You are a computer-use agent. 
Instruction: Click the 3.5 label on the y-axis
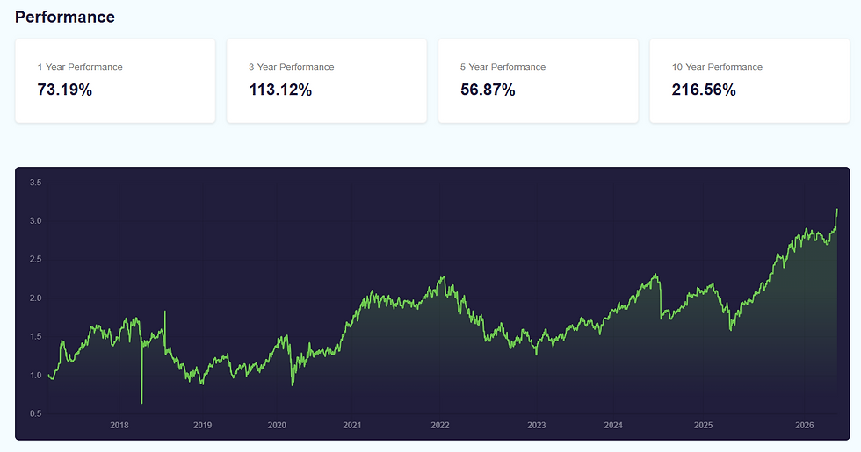36,183
